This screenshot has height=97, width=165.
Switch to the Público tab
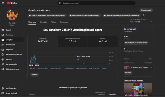(x=53, y=22)
